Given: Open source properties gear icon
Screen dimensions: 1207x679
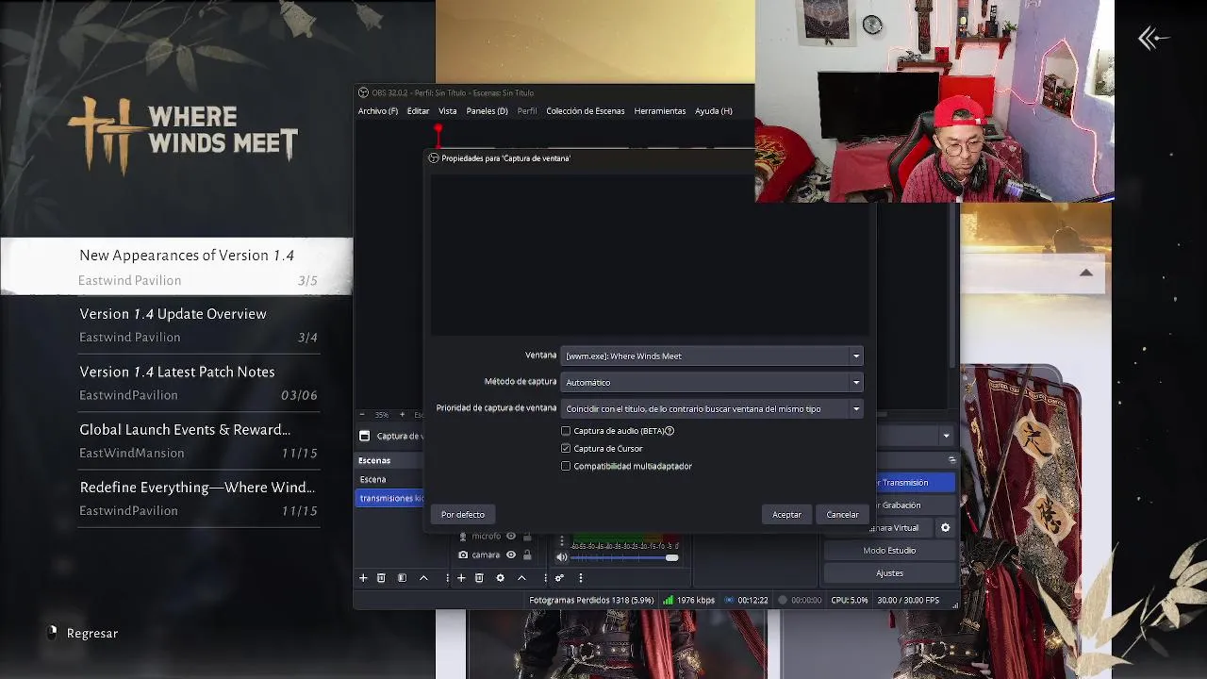Looking at the screenshot, I should pos(500,578).
